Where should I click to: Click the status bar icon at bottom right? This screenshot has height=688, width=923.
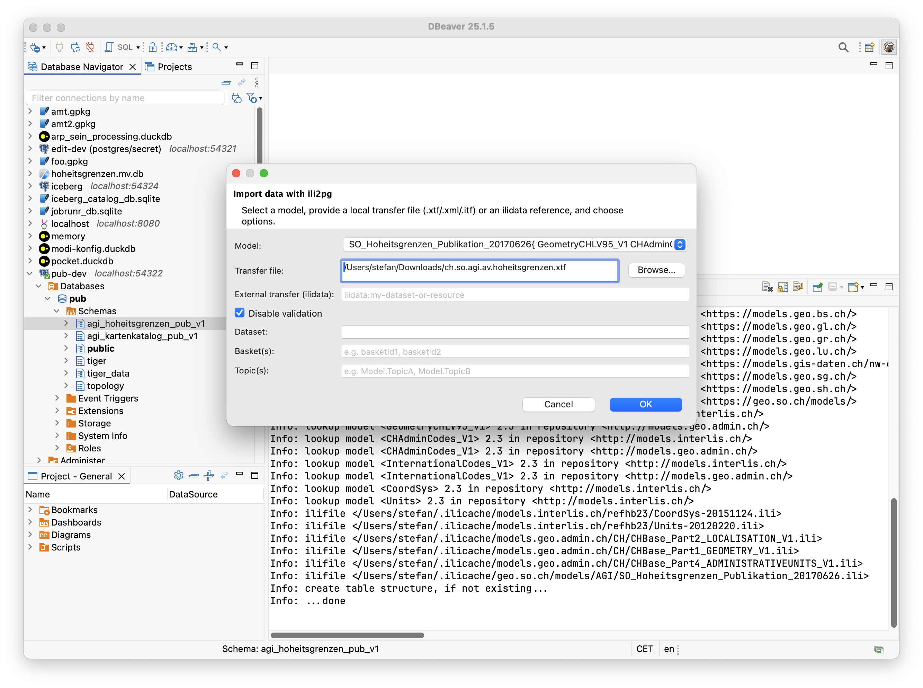coord(879,649)
